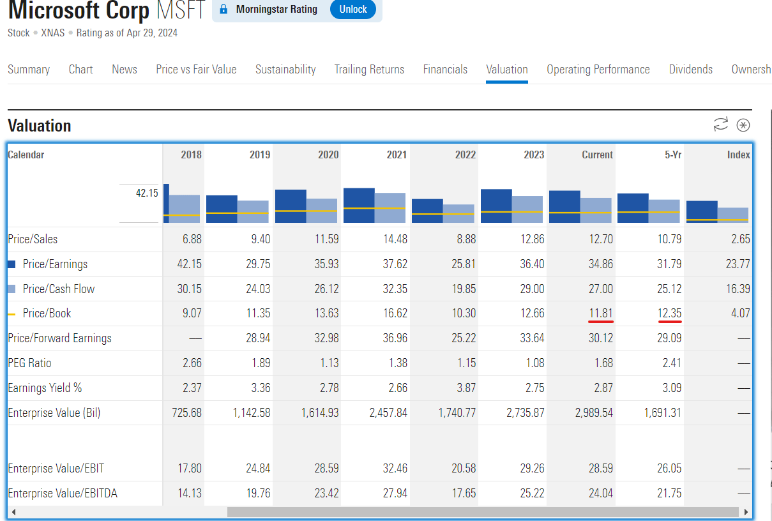
Task: Switch to the Operating Performance tab
Action: point(598,70)
